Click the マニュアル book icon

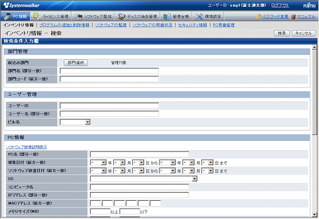point(293,17)
